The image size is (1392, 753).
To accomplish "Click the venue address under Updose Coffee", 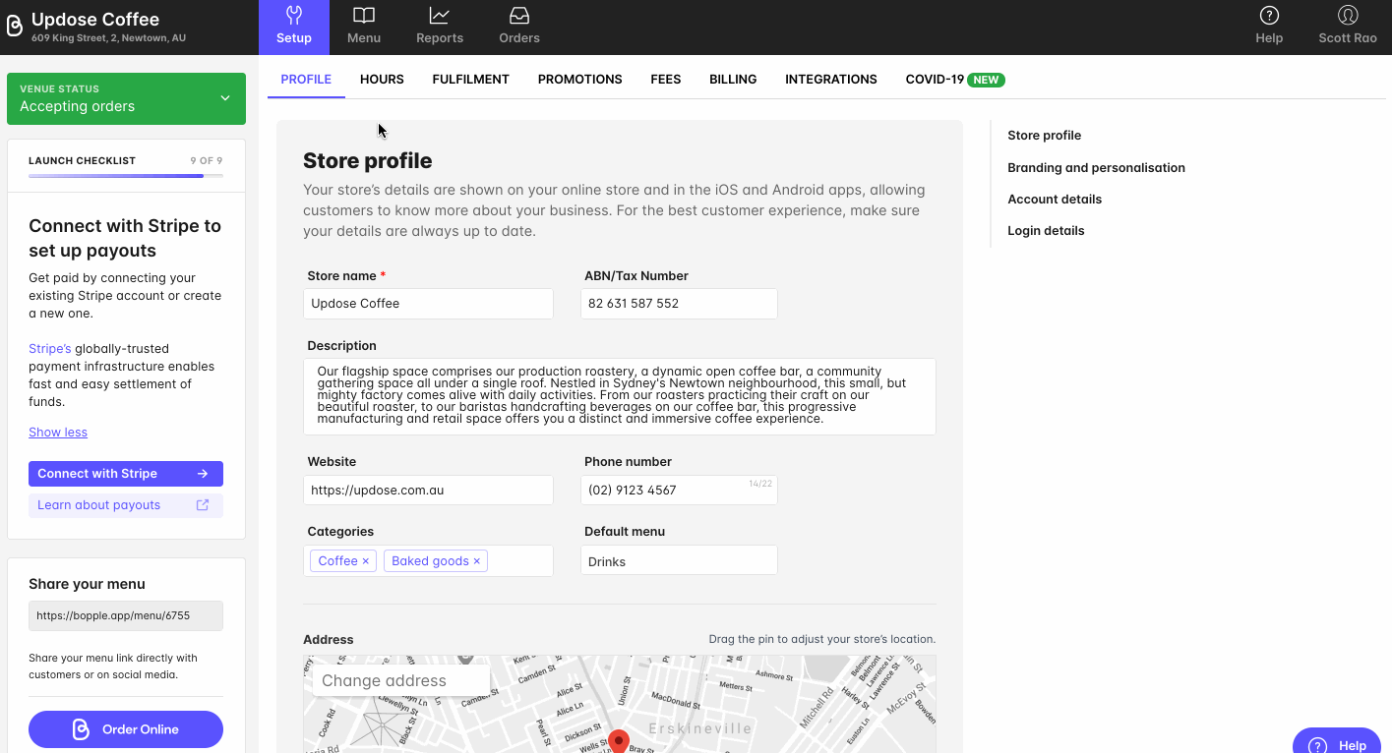I will (108, 38).
